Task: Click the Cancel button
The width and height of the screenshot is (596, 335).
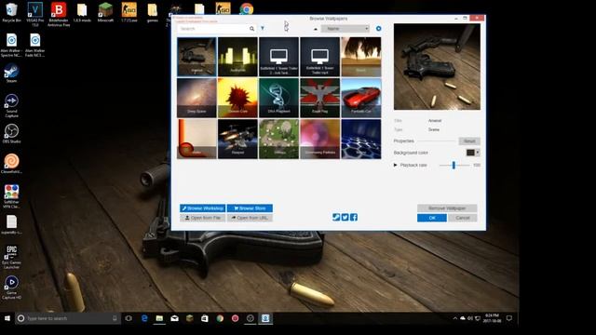Action: click(463, 218)
